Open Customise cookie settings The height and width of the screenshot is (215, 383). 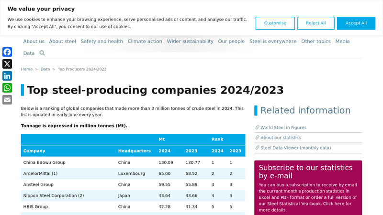(x=275, y=23)
